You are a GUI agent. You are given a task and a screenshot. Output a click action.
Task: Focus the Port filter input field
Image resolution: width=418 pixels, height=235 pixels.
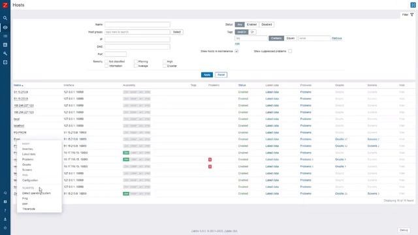click(x=116, y=54)
